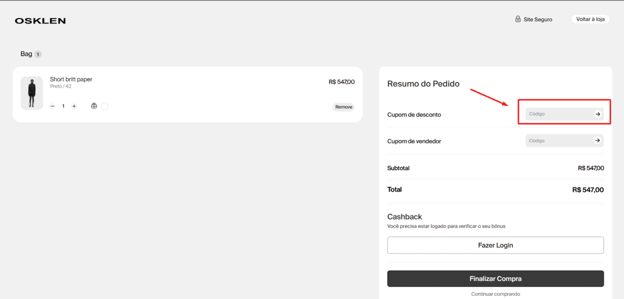
Task: Open the Short britt paper product thumbnail
Action: [x=32, y=93]
